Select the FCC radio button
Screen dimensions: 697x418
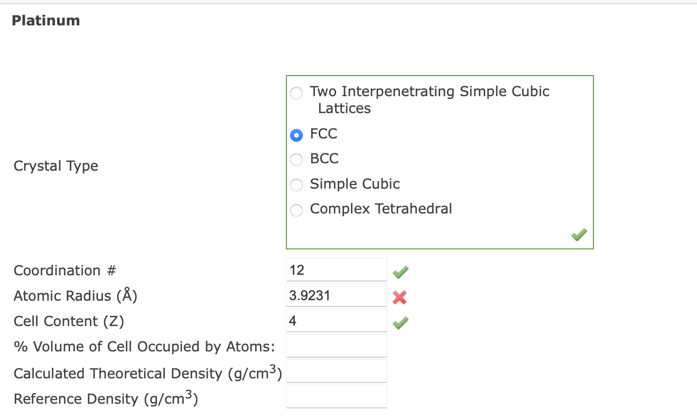tap(296, 135)
